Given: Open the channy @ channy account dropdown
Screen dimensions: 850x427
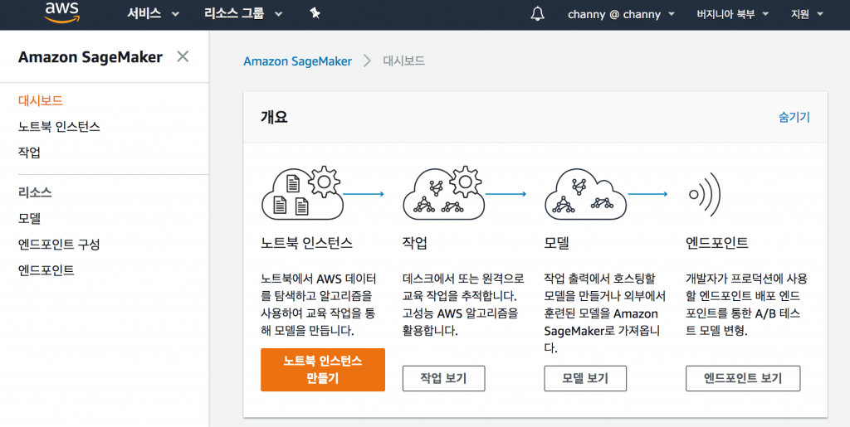Looking at the screenshot, I should pos(621,15).
